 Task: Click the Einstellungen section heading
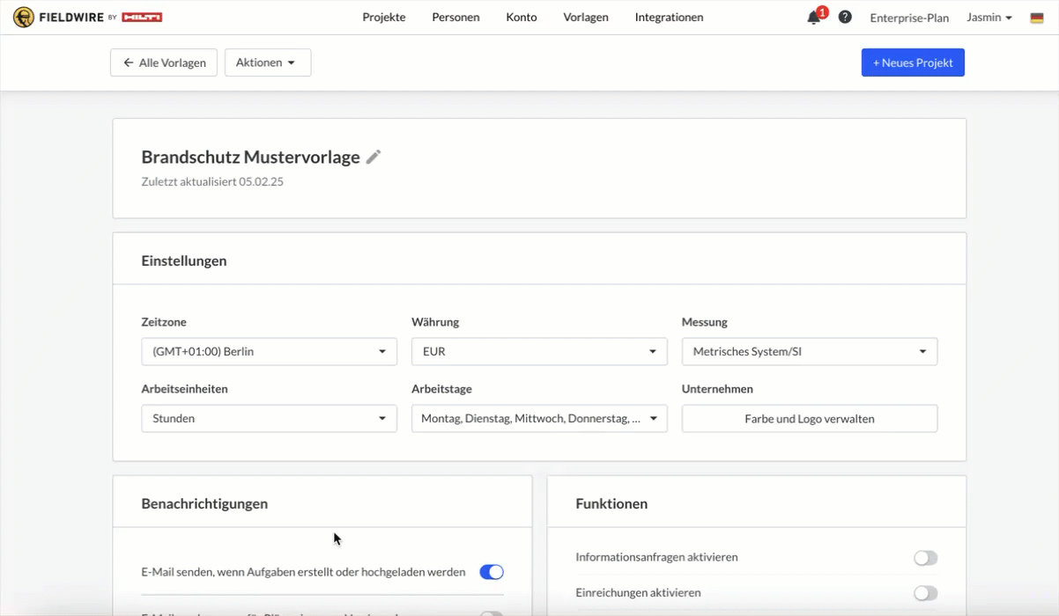[x=183, y=260]
